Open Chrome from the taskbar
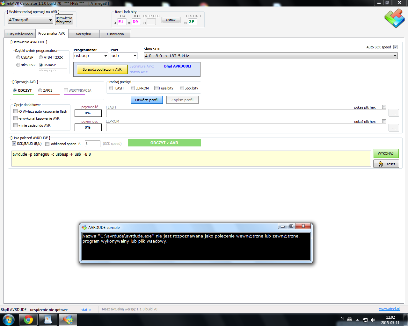 click(x=28, y=319)
